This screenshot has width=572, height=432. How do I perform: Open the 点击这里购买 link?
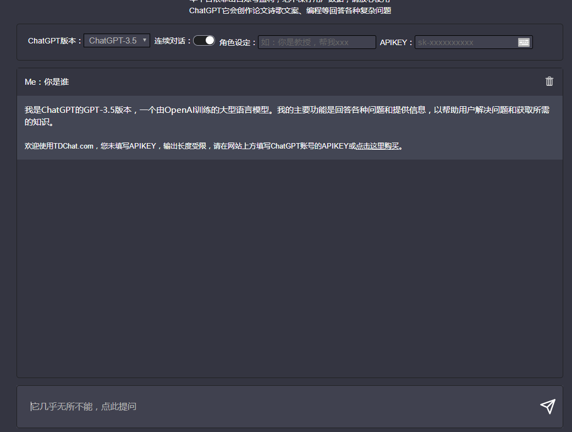click(377, 146)
